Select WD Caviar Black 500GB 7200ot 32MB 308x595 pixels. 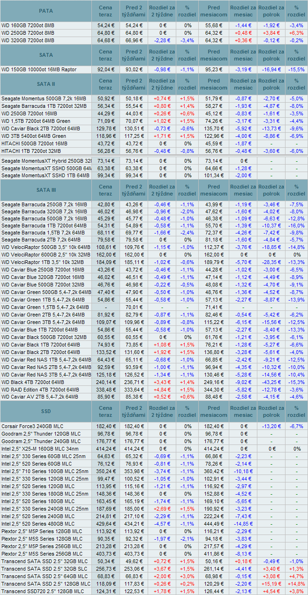[44, 337]
